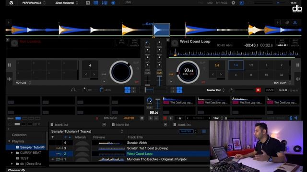
Task: Toggle the recording panel icon in the top bar
Action: (113, 3)
